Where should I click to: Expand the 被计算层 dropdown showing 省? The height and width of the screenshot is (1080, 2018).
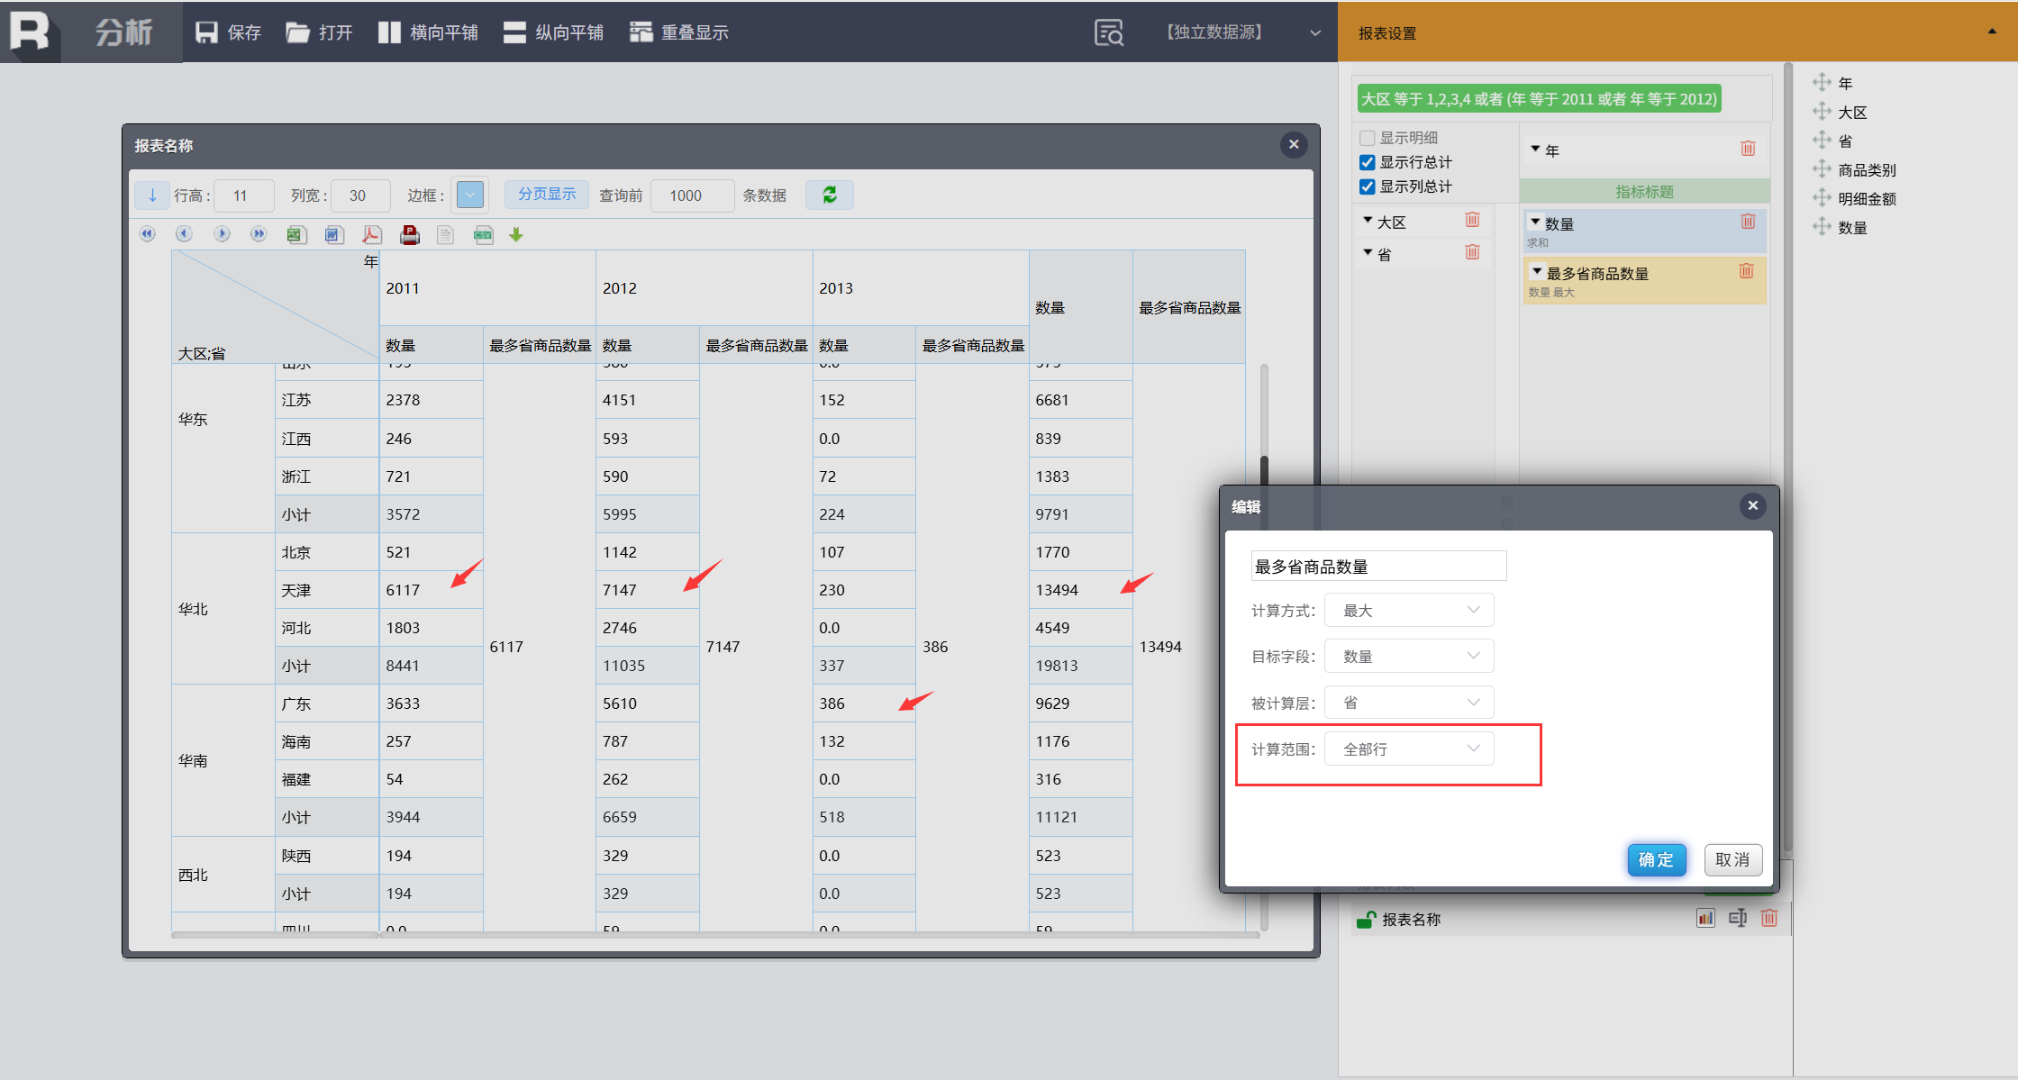click(x=1409, y=703)
